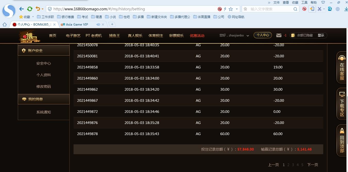Open 真人娱乐 in site navigation
Screen dimensions: 348x172
pyautogui.click(x=135, y=36)
